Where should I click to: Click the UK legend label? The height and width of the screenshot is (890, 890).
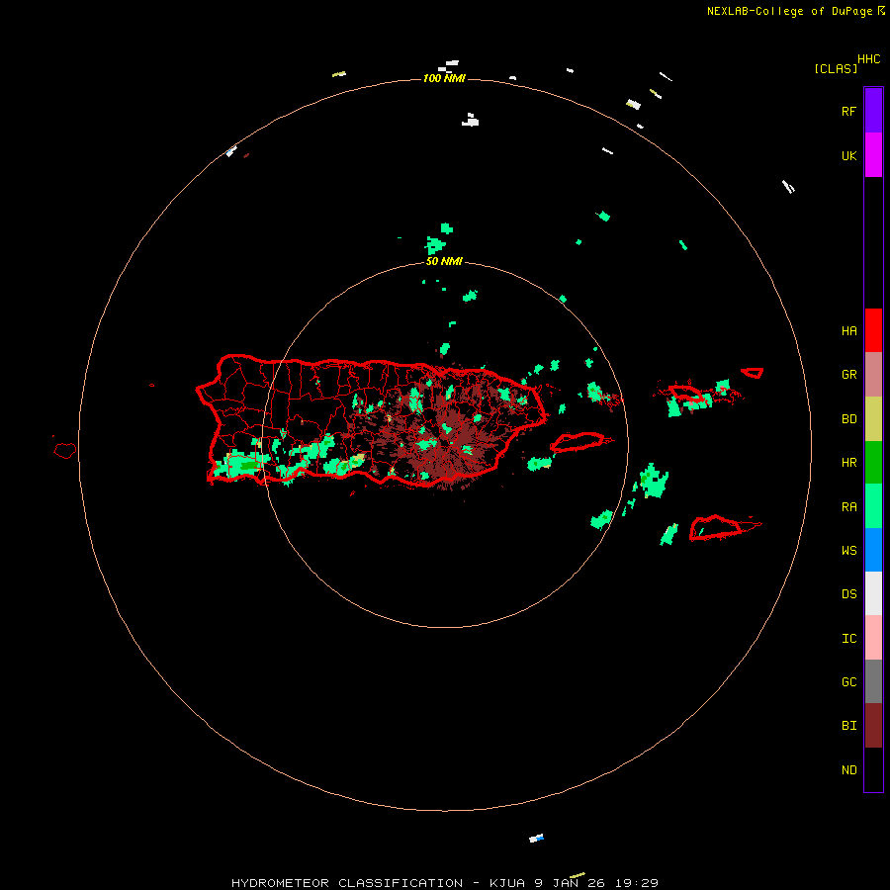[x=848, y=155]
